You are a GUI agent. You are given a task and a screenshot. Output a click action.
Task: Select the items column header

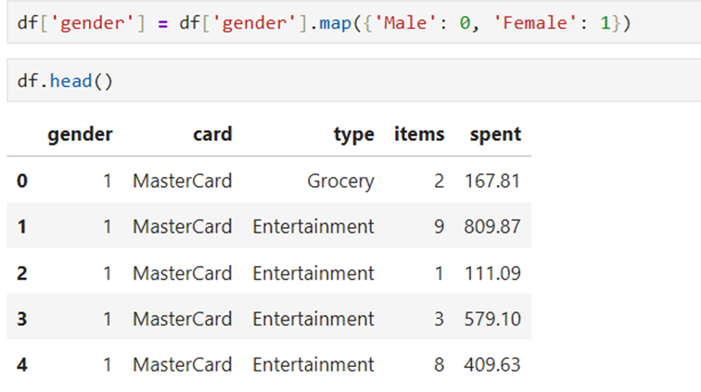(419, 134)
